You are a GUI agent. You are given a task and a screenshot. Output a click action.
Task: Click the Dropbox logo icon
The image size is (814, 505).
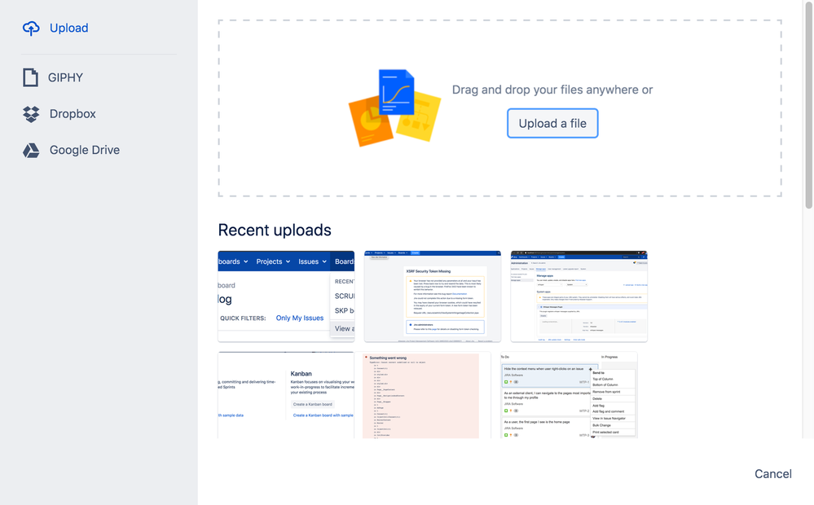tap(31, 114)
